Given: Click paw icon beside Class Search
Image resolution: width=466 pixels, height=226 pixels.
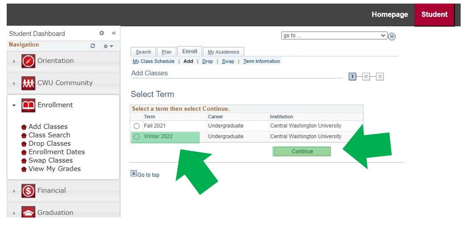Looking at the screenshot, I should pyautogui.click(x=24, y=136).
